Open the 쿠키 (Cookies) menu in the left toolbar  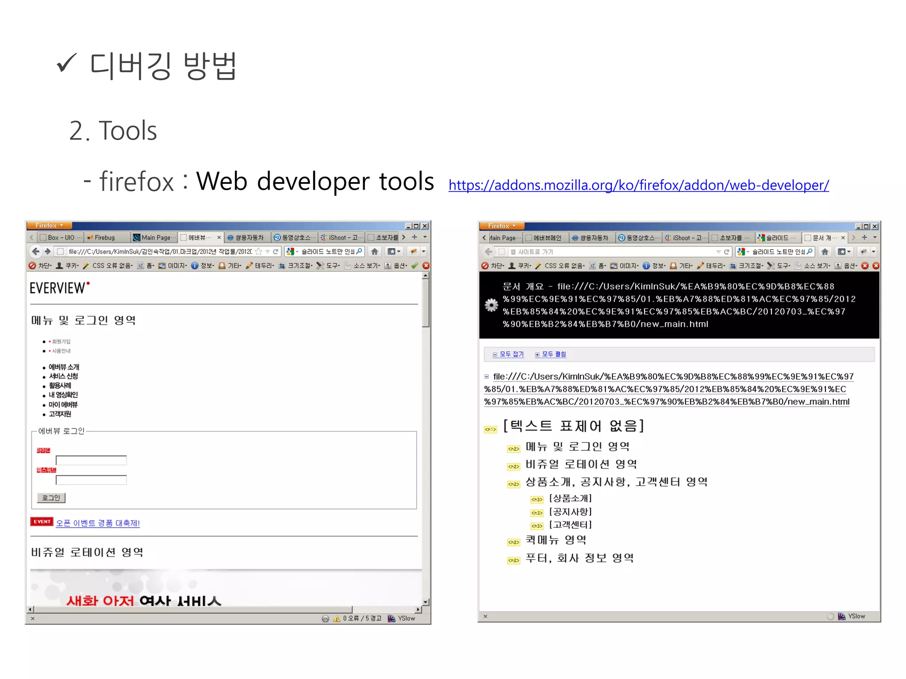coord(67,266)
